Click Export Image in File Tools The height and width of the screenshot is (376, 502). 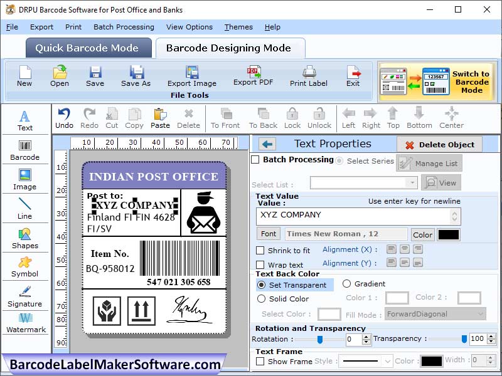pyautogui.click(x=192, y=76)
